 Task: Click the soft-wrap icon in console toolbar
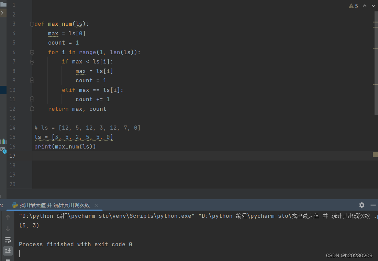(x=8, y=240)
